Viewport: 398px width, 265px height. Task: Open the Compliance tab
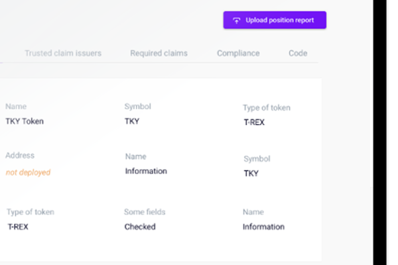(238, 53)
